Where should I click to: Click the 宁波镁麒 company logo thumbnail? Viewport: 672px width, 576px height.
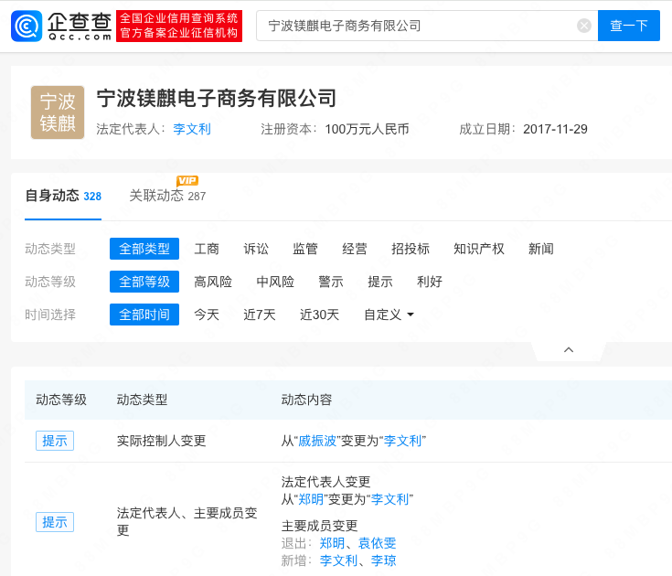[58, 112]
